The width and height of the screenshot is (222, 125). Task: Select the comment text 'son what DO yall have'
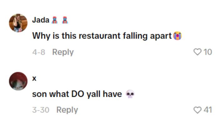point(77,94)
